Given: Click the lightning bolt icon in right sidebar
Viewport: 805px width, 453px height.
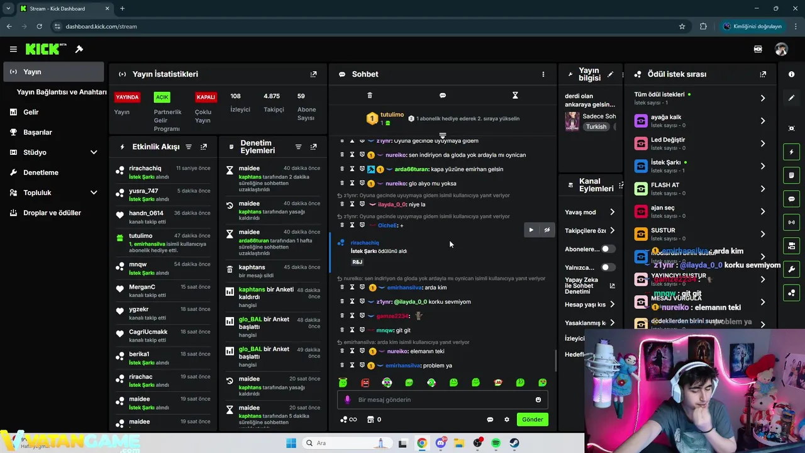Looking at the screenshot, I should (791, 152).
